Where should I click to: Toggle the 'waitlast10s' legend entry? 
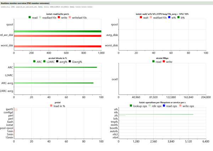(x=158, y=17)
